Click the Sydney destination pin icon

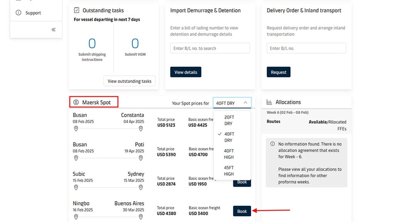141,187
